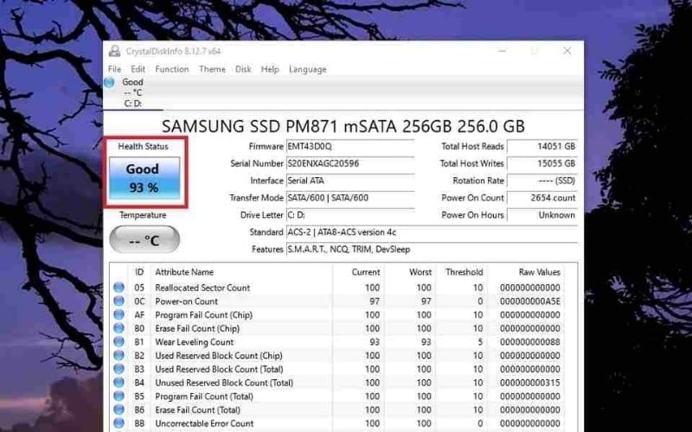Select Used Reserved Block Count (Total) name
The image size is (692, 432).
(219, 369)
